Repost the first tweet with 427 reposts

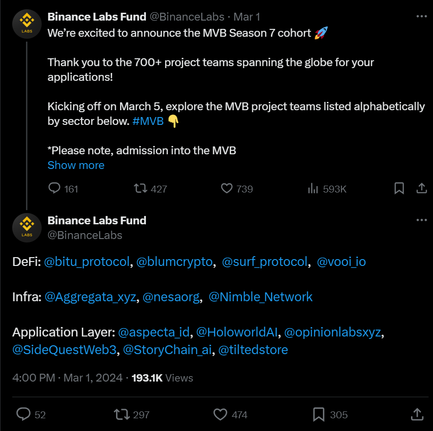(x=141, y=189)
